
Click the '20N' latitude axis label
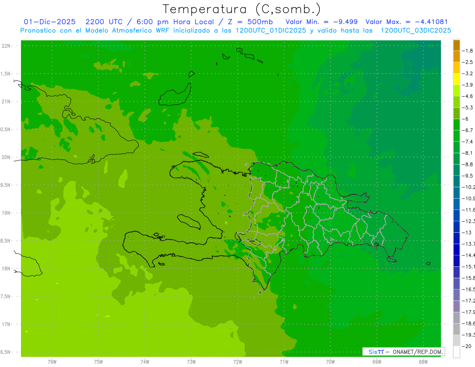(6, 157)
